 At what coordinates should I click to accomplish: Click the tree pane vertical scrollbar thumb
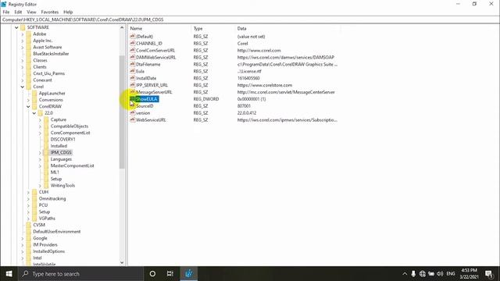(122, 112)
